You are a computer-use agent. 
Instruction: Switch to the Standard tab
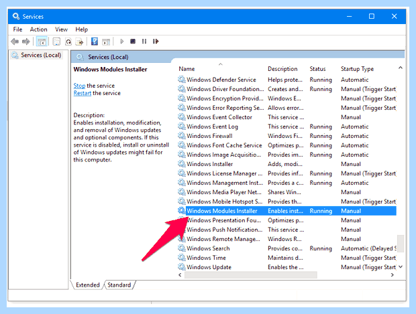[119, 285]
